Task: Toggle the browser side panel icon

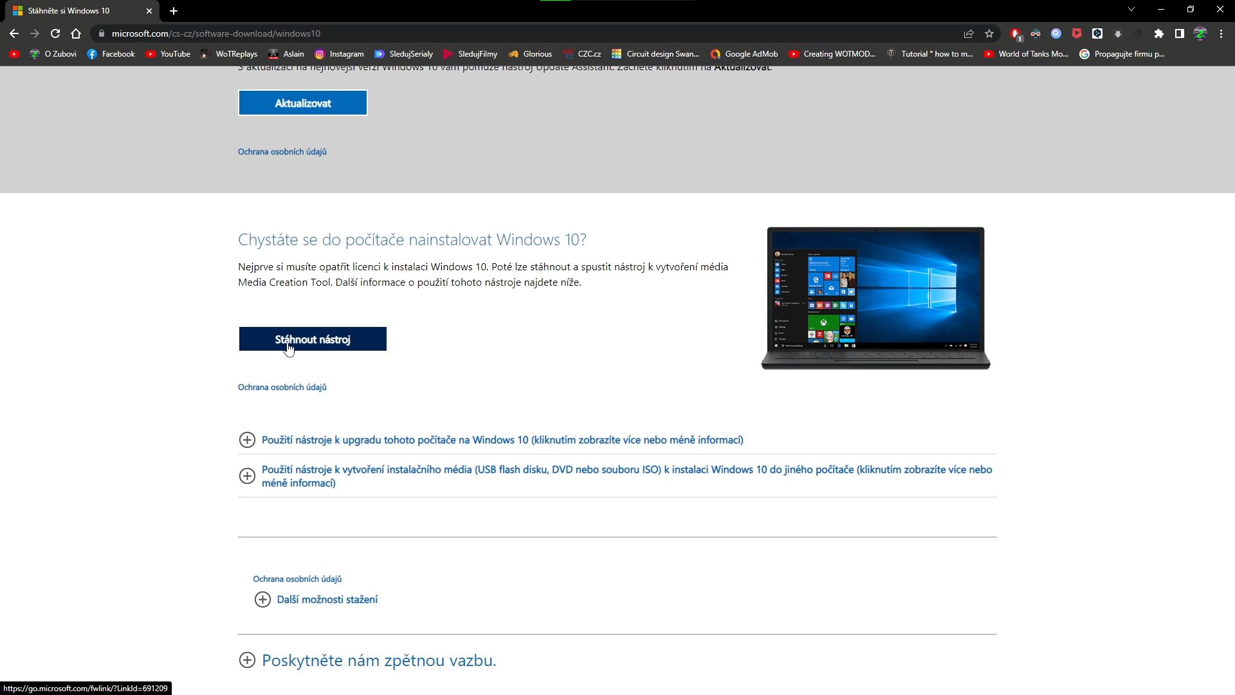Action: pyautogui.click(x=1180, y=33)
